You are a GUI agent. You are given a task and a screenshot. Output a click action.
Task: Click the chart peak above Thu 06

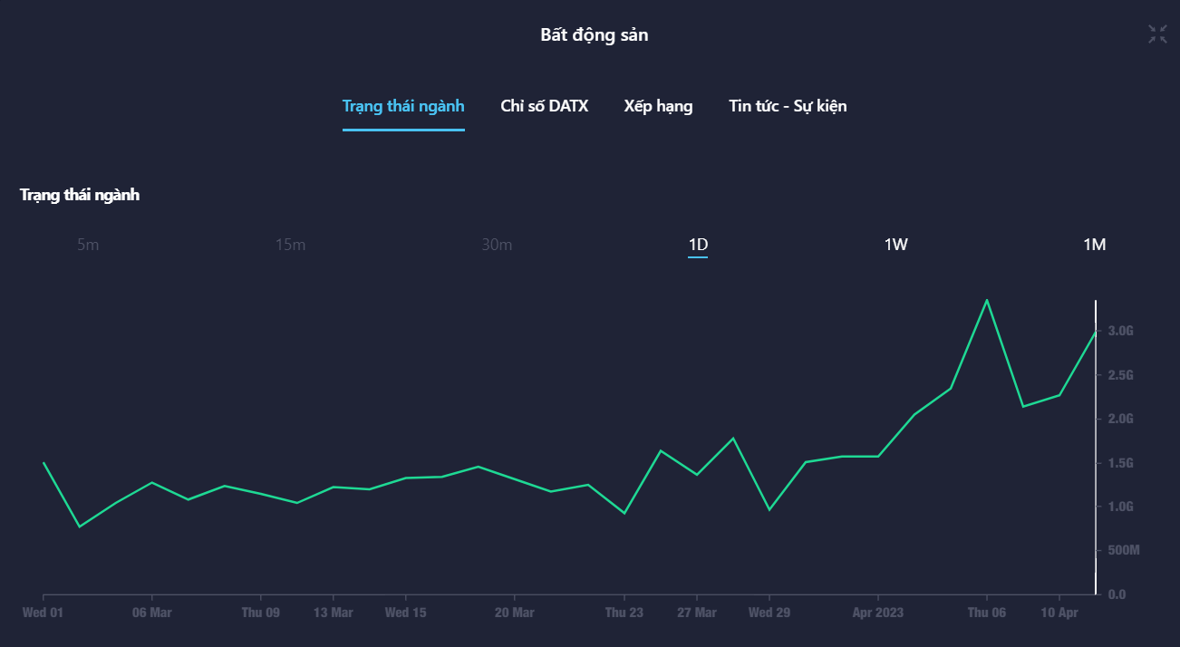[986, 301]
